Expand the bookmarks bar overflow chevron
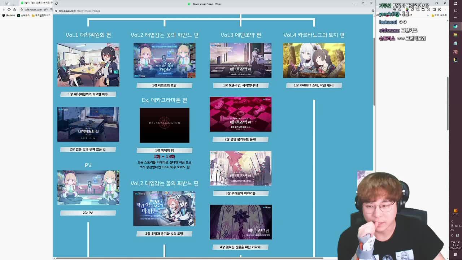The width and height of the screenshot is (462, 260). pos(428,16)
